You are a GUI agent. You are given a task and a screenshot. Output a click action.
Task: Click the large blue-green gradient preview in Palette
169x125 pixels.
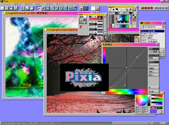pyautogui.click(x=123, y=18)
